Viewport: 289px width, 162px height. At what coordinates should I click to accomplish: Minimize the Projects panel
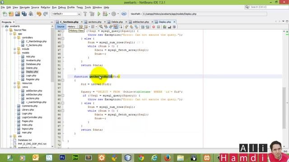(52, 22)
